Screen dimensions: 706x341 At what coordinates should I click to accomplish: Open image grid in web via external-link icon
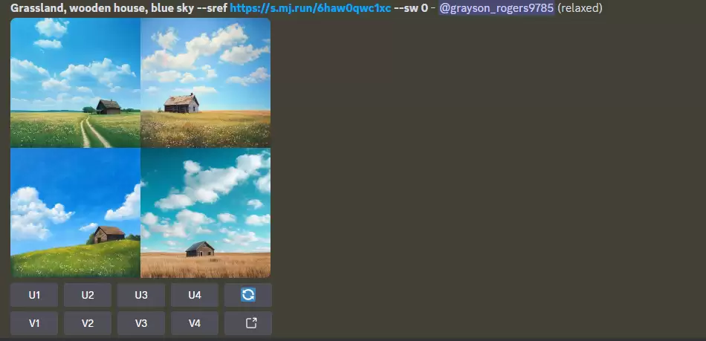pyautogui.click(x=248, y=323)
